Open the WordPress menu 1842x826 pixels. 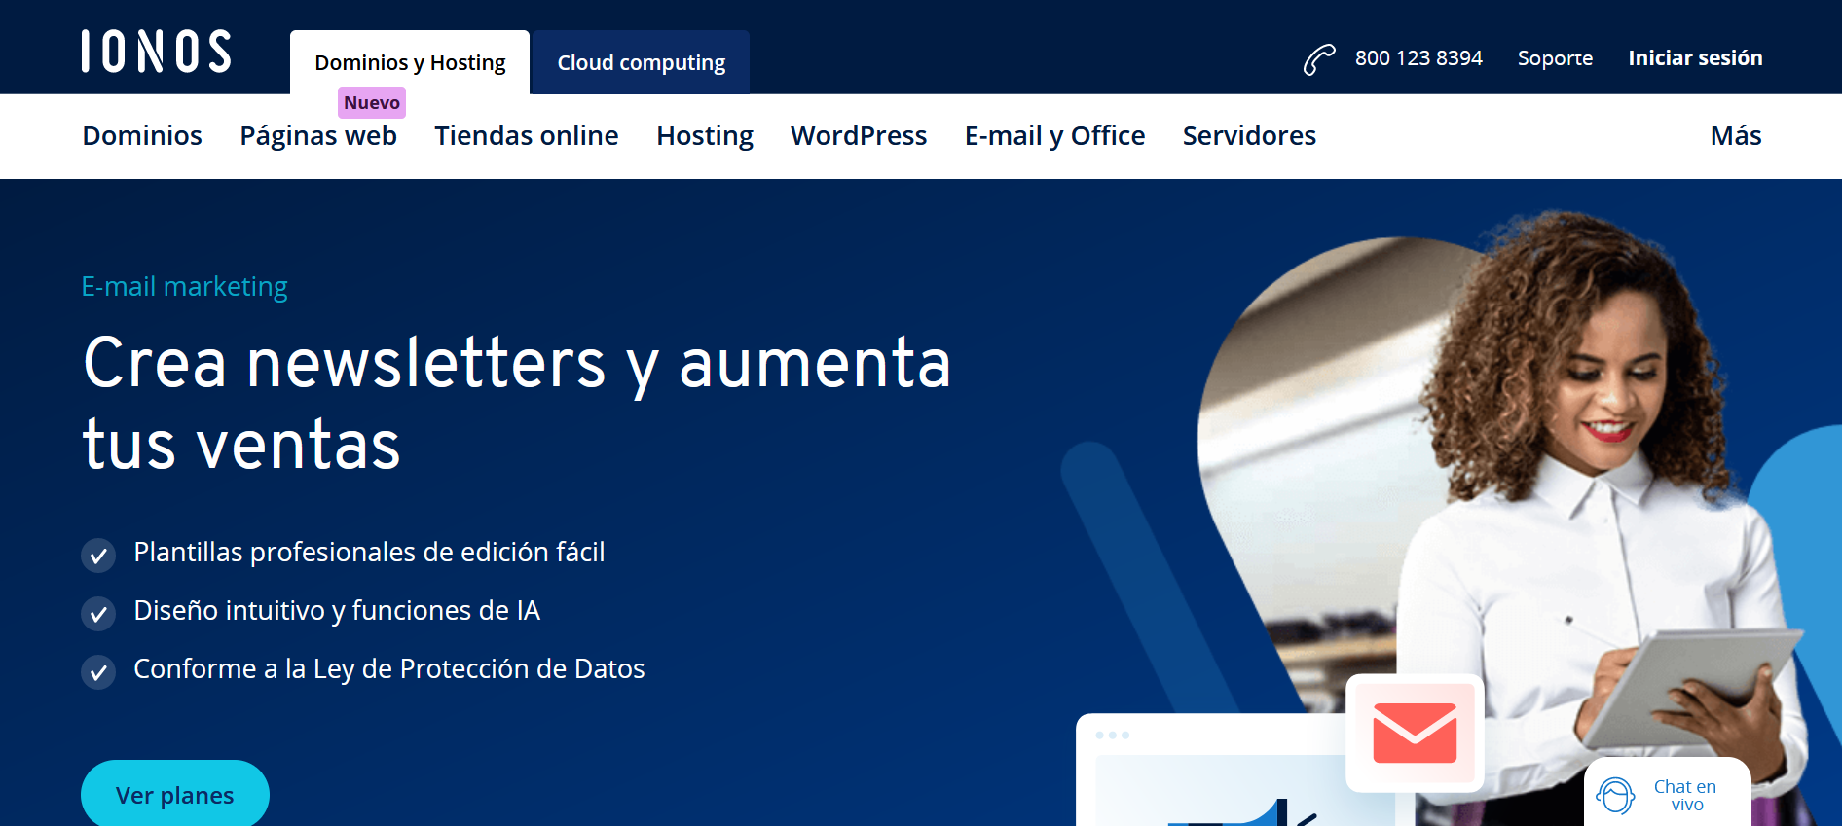tap(859, 135)
